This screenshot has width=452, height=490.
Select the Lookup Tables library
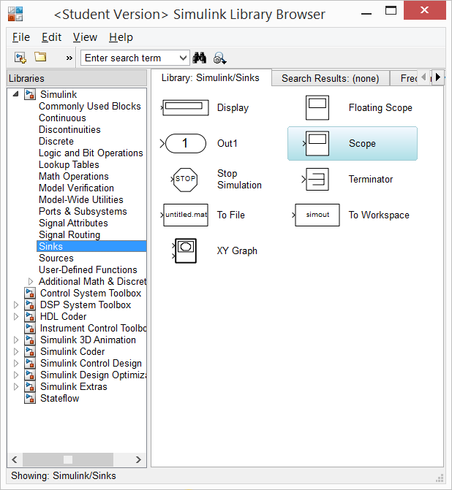(x=69, y=165)
